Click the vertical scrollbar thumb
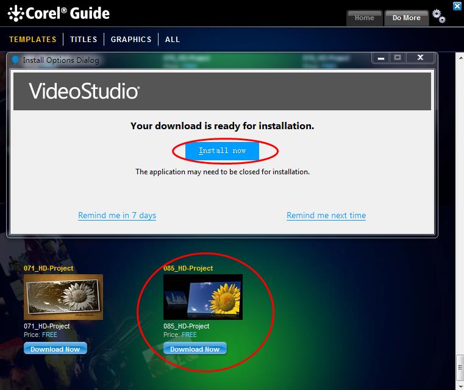The height and width of the screenshot is (390, 464). click(460, 367)
